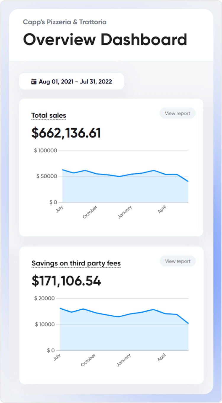222x403 pixels.
Task: Click the April label on savings chart
Action: pyautogui.click(x=162, y=357)
